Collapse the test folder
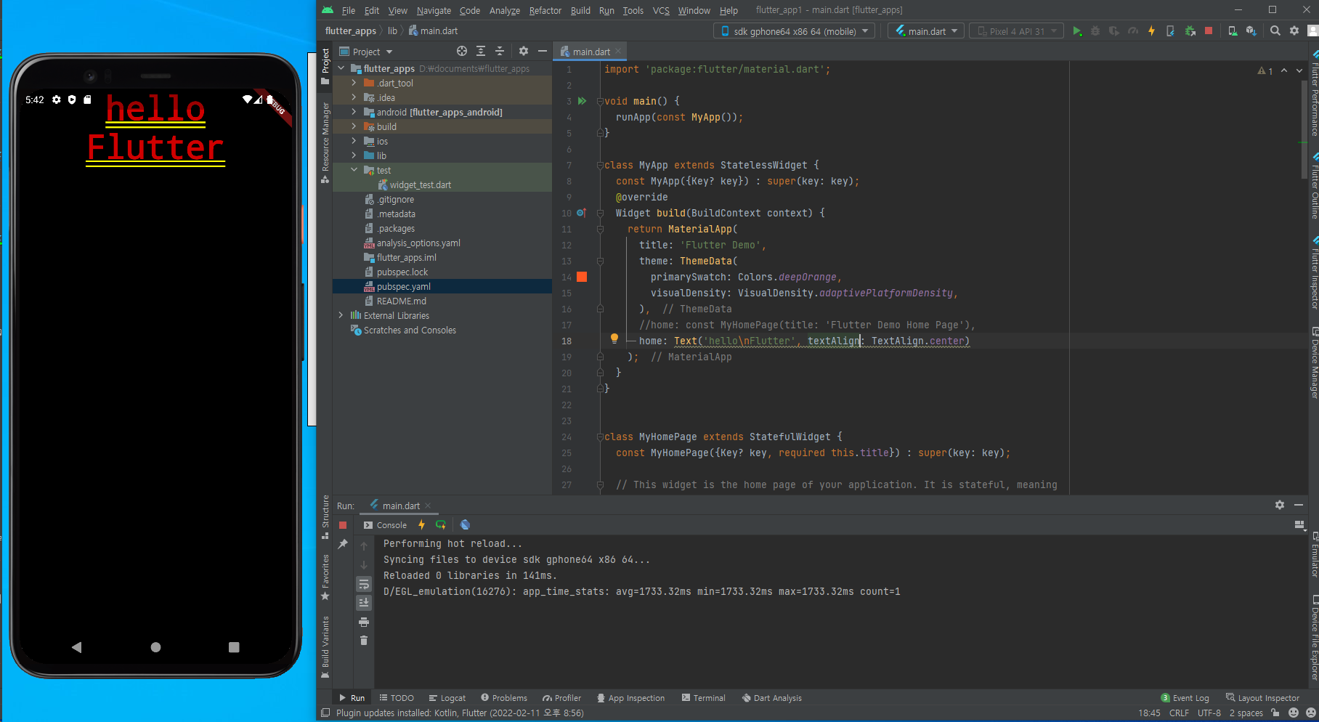Image resolution: width=1319 pixels, height=722 pixels. [354, 170]
